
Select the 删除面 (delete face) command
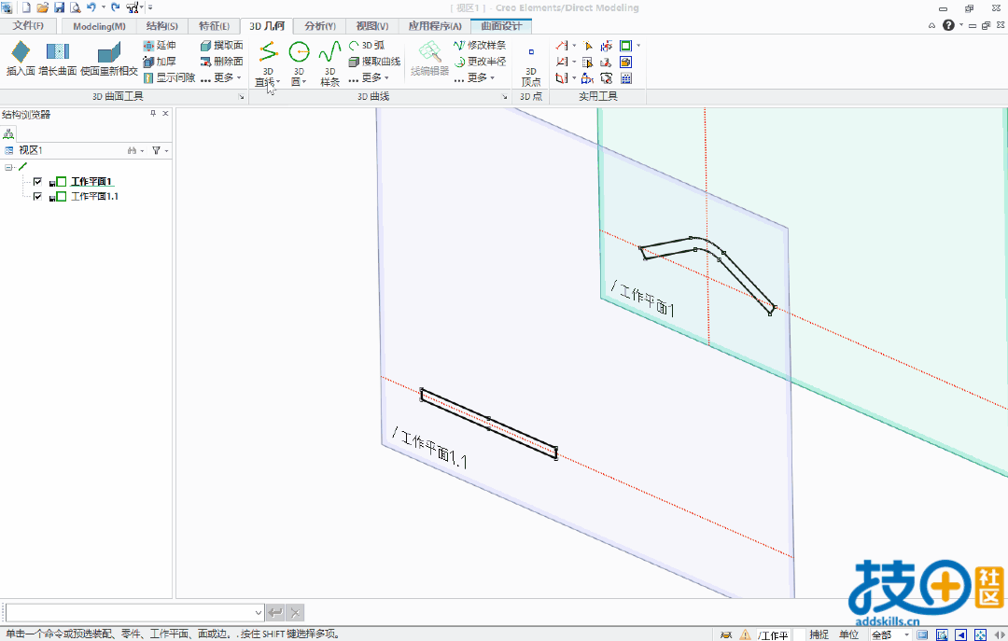(x=222, y=61)
